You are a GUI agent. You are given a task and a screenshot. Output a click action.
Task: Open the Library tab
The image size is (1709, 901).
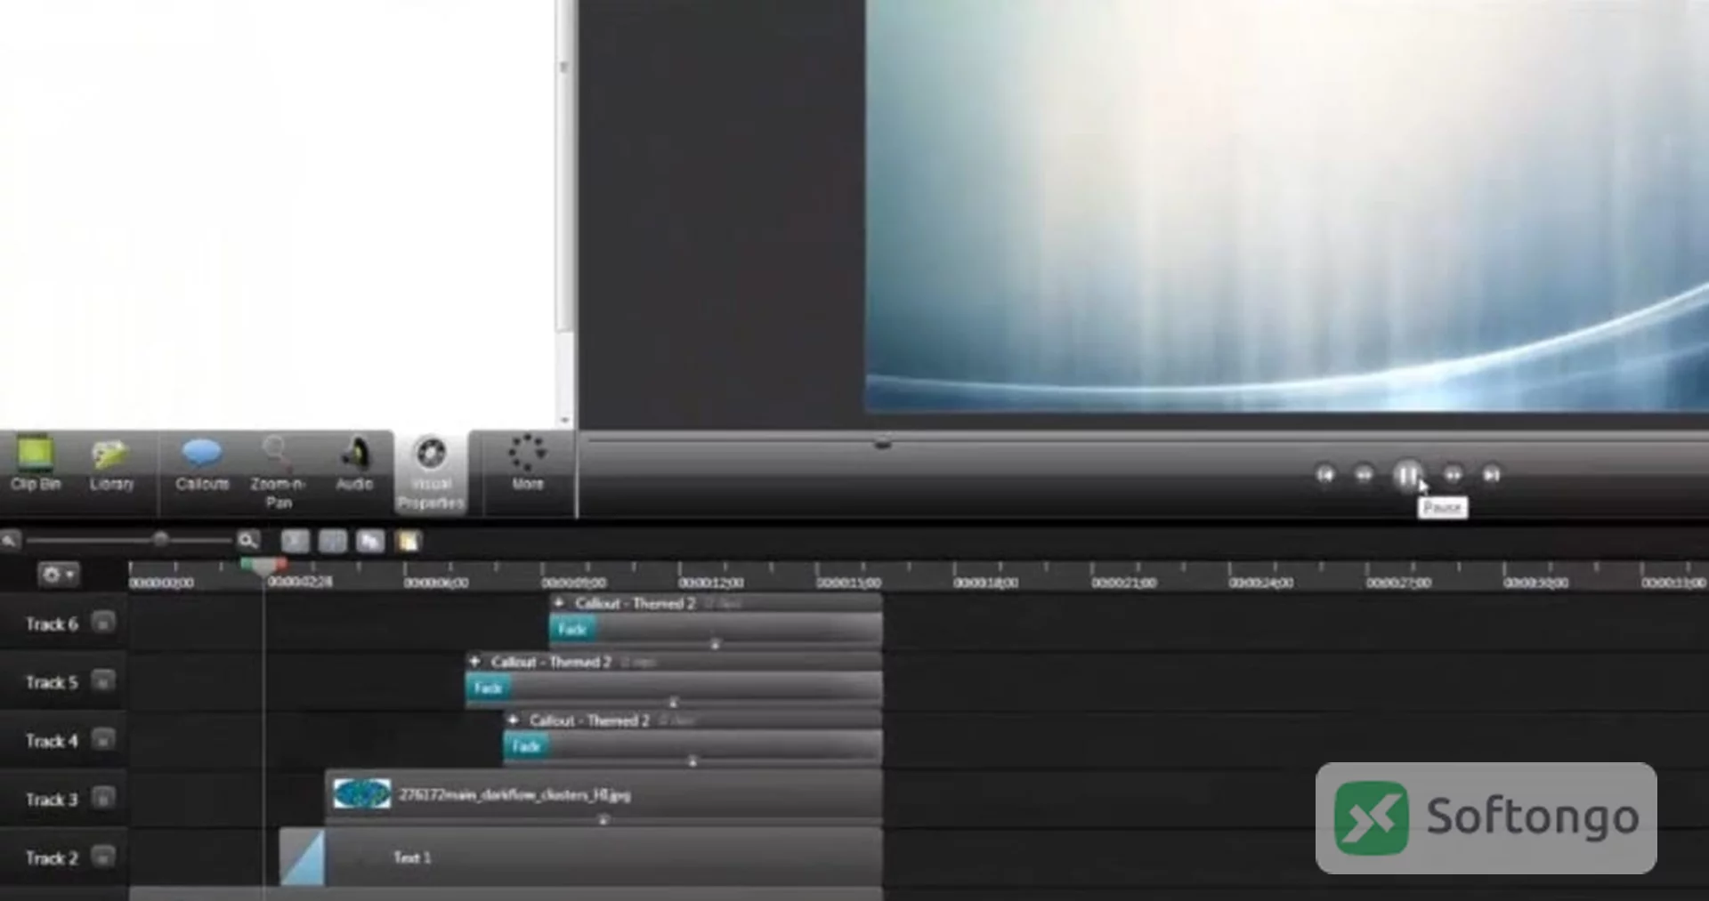coord(111,464)
